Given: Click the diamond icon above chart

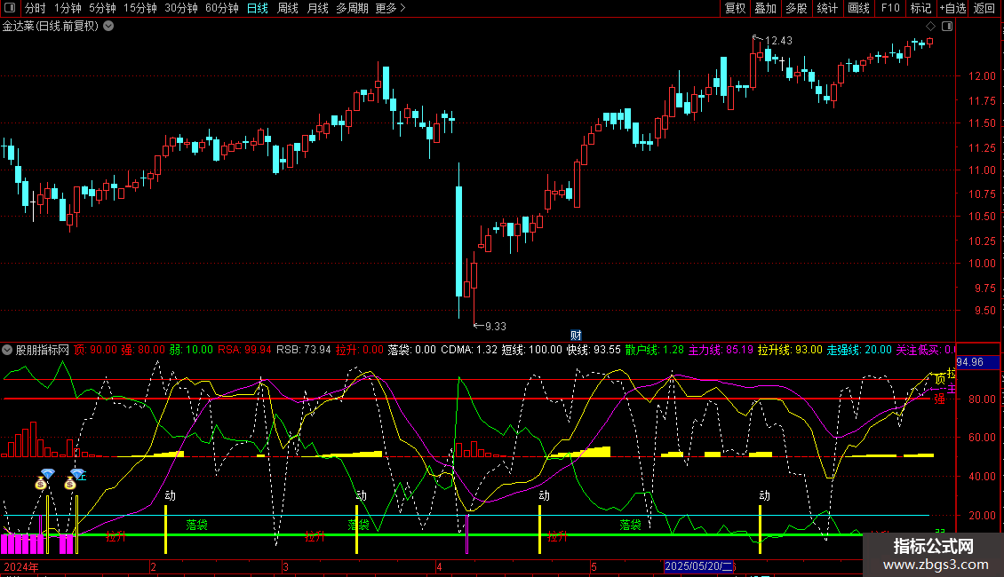Looking at the screenshot, I should [x=931, y=27].
